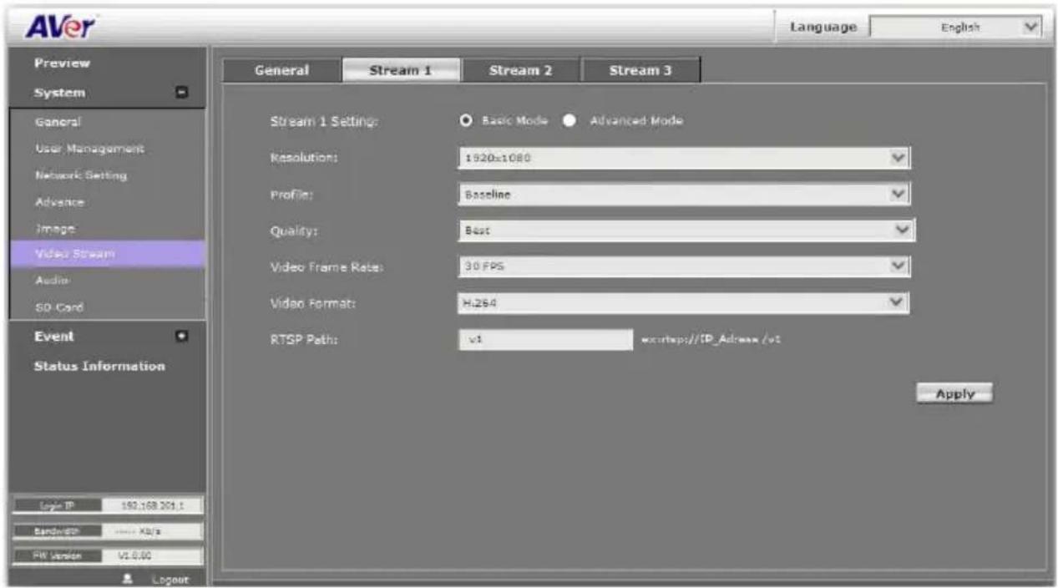Switch to the Stream 3 tab
The image size is (1058, 588).
pyautogui.click(x=640, y=70)
